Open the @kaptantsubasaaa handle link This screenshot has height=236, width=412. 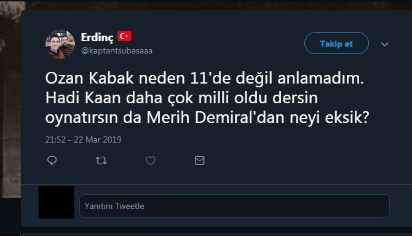coord(117,50)
